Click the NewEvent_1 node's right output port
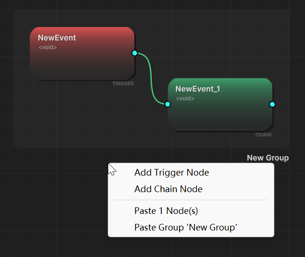 click(272, 104)
